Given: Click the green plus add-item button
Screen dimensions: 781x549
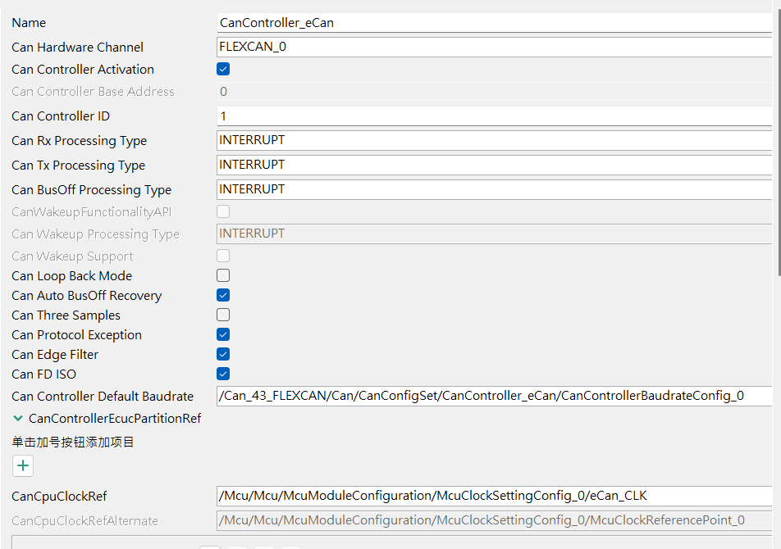Looking at the screenshot, I should click(23, 466).
